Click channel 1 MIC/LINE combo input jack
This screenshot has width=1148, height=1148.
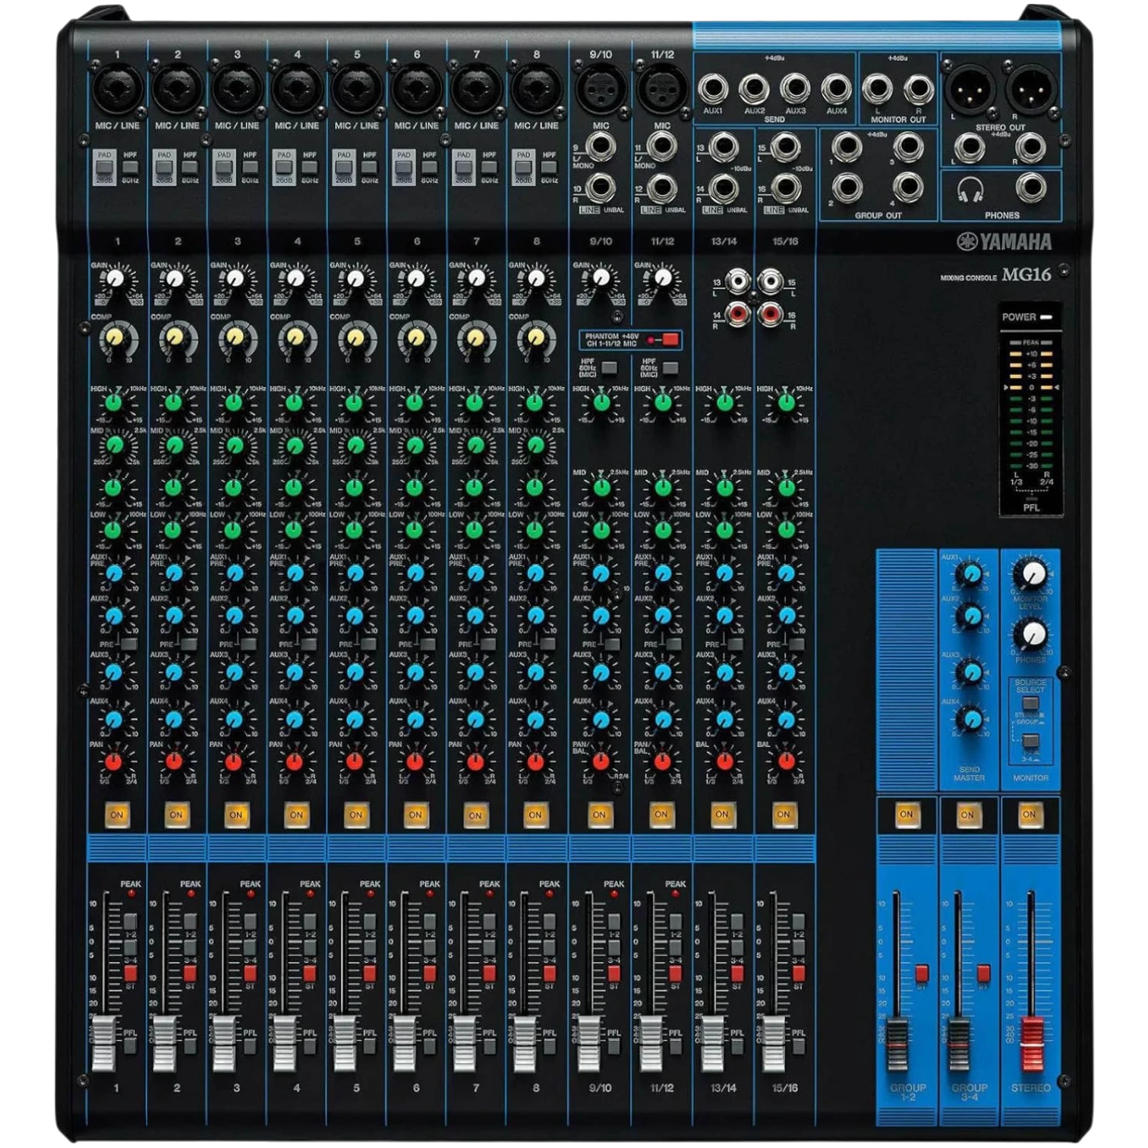pyautogui.click(x=118, y=89)
